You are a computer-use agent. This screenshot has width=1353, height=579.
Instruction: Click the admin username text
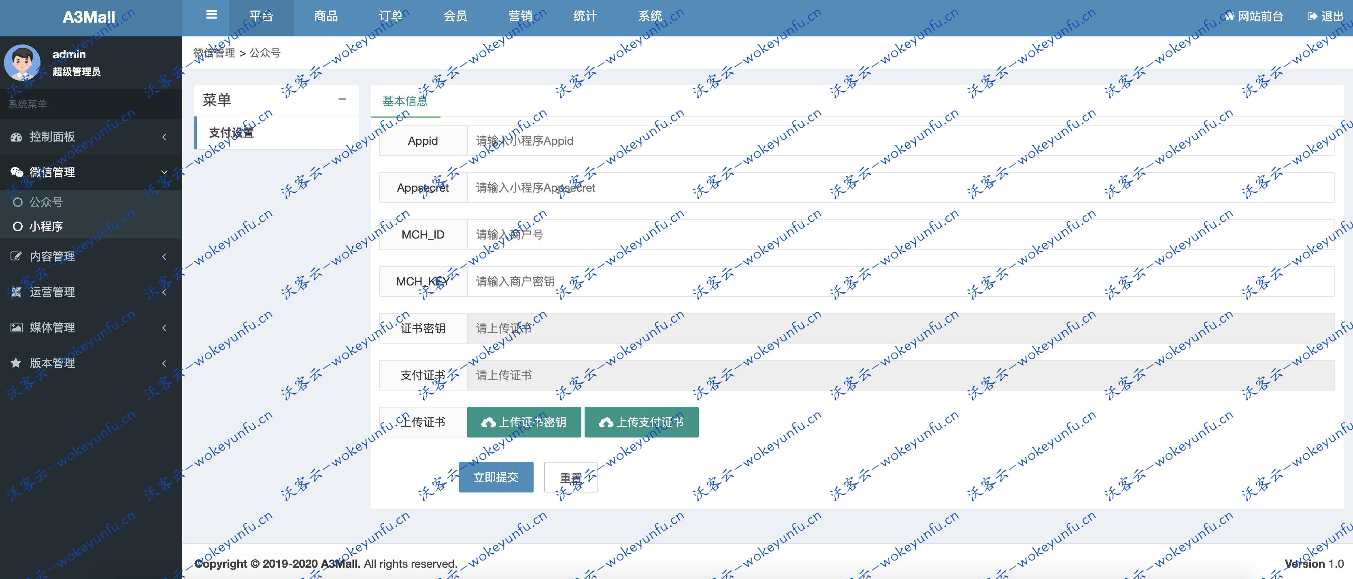[x=69, y=54]
